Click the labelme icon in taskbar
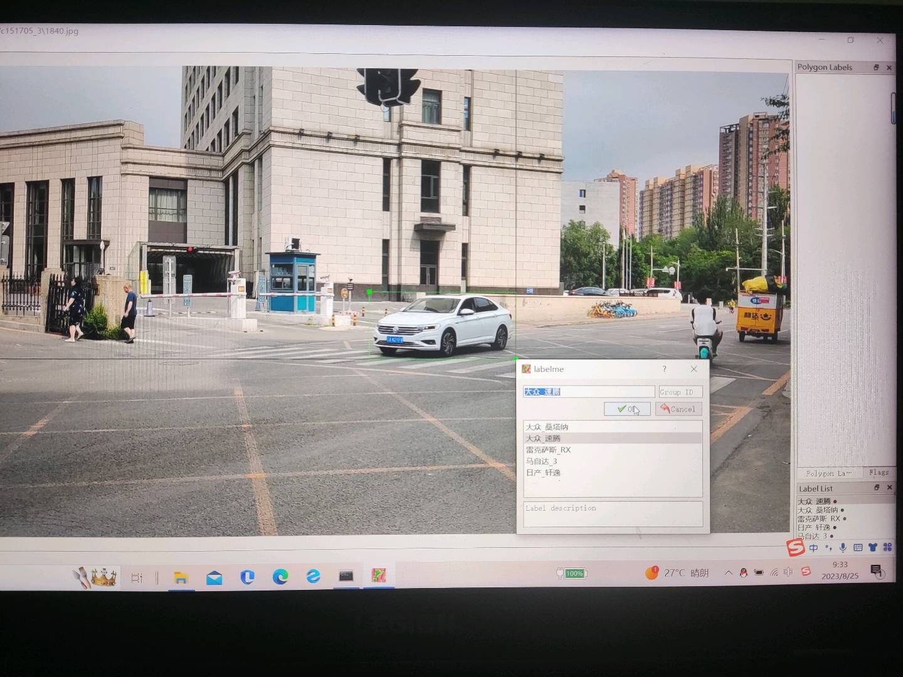Image resolution: width=903 pixels, height=677 pixels. (x=379, y=575)
